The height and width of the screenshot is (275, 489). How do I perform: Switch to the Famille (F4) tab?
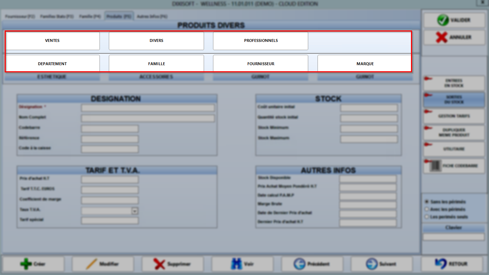(89, 16)
